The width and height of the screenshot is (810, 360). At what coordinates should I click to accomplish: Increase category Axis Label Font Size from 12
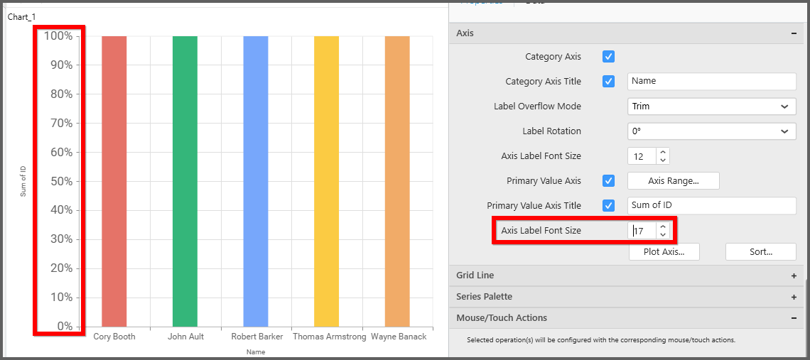coord(663,152)
